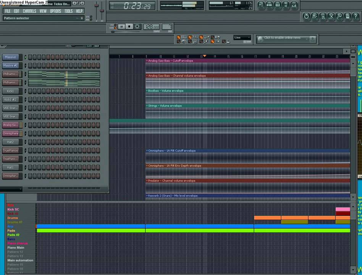
Task: Open the EDIT menu
Action: [16, 11]
